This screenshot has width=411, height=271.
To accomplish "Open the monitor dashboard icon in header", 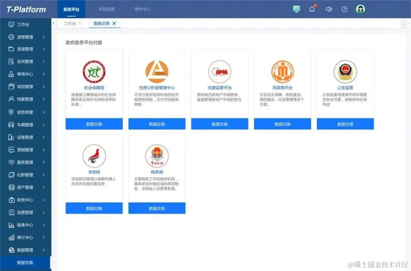I will point(296,9).
